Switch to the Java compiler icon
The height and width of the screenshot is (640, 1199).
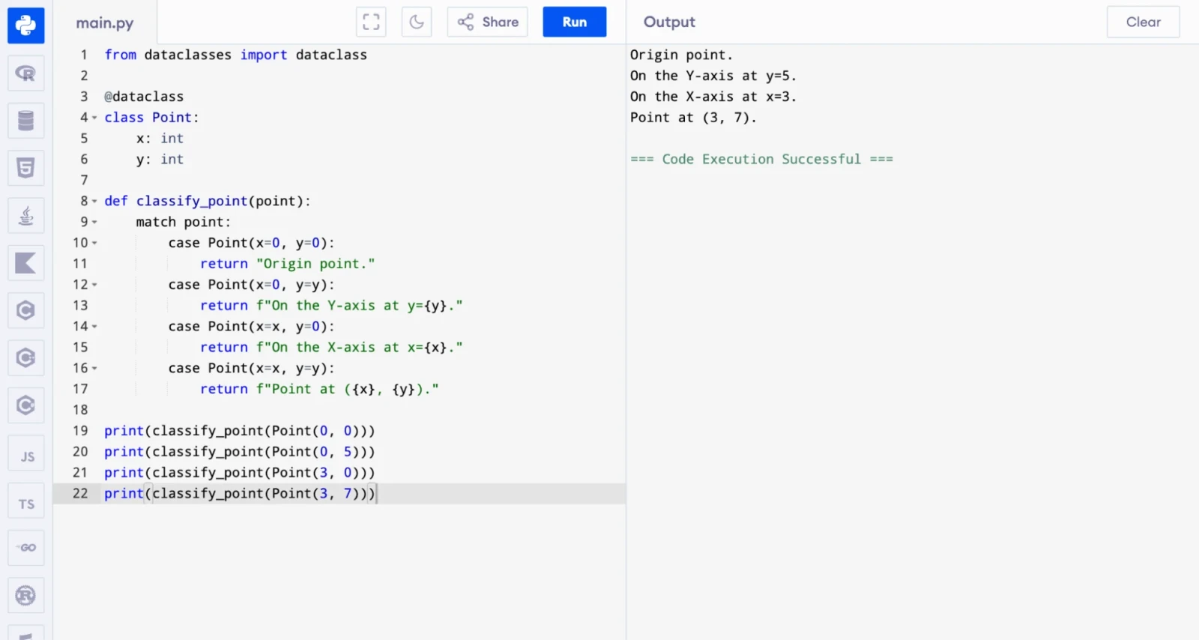(x=25, y=216)
